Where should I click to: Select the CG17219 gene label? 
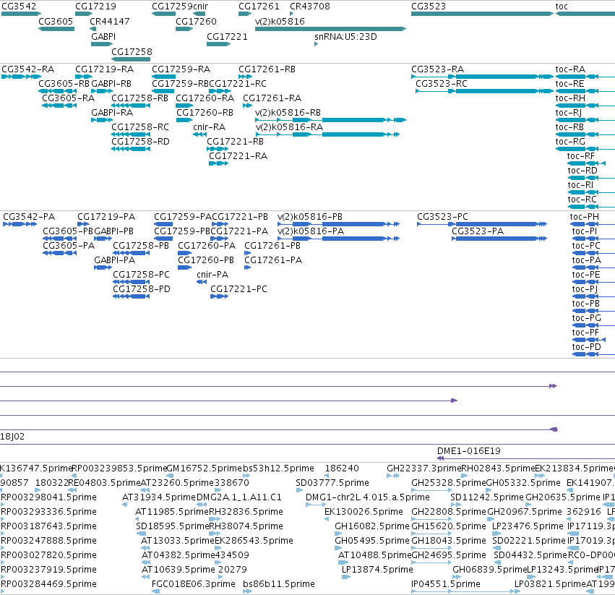[x=95, y=7]
